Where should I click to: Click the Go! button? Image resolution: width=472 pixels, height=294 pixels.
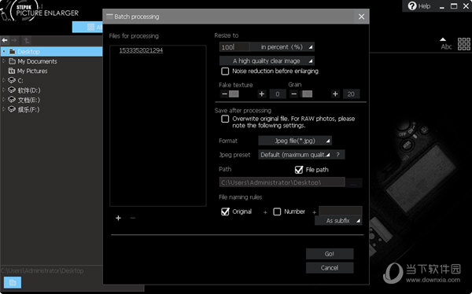click(x=330, y=254)
